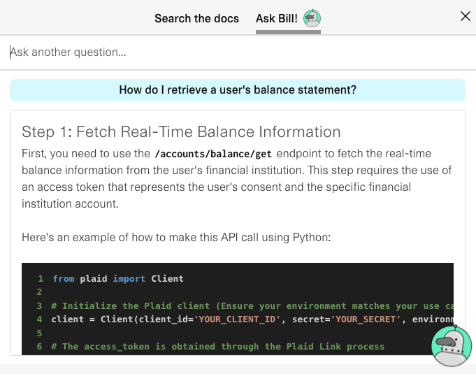Click the Initialize the Plaid client comment line

click(252, 305)
